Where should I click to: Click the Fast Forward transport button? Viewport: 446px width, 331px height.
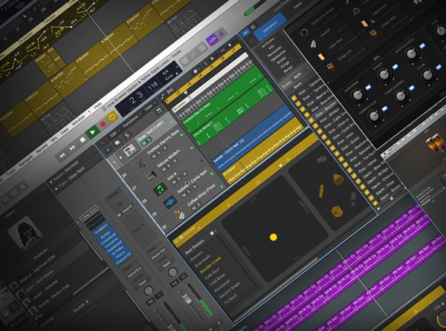point(73,148)
